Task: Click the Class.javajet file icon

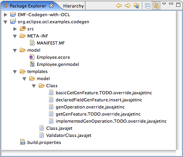Action: 42,128
